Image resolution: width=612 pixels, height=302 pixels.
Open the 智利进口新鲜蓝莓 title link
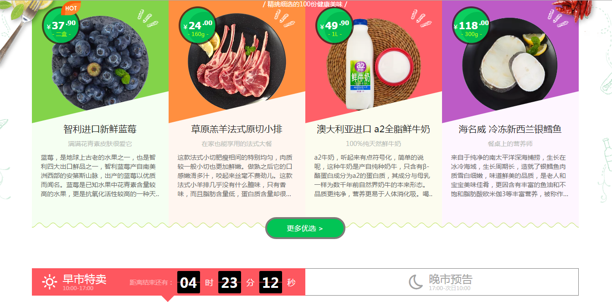[x=100, y=130]
